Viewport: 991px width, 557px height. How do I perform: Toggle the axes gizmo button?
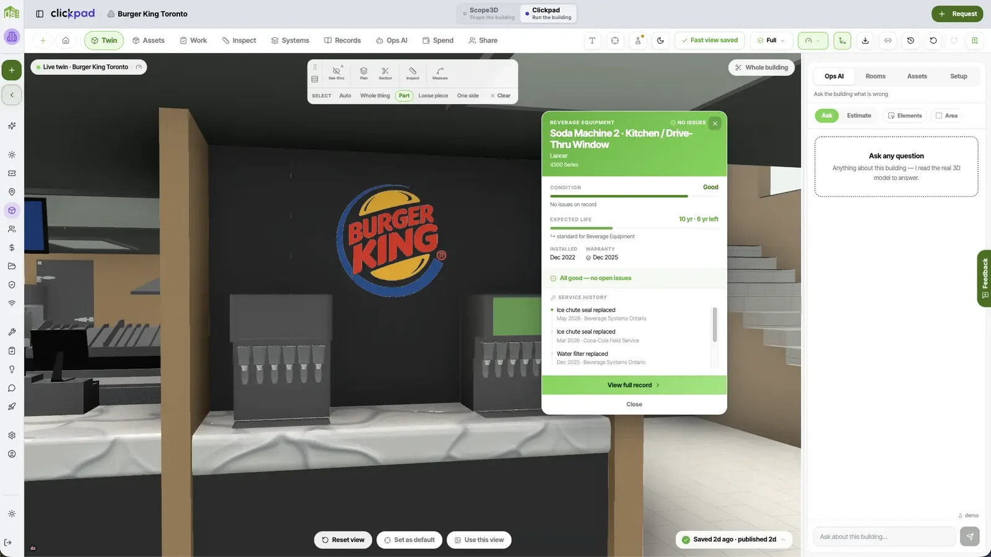coord(842,40)
